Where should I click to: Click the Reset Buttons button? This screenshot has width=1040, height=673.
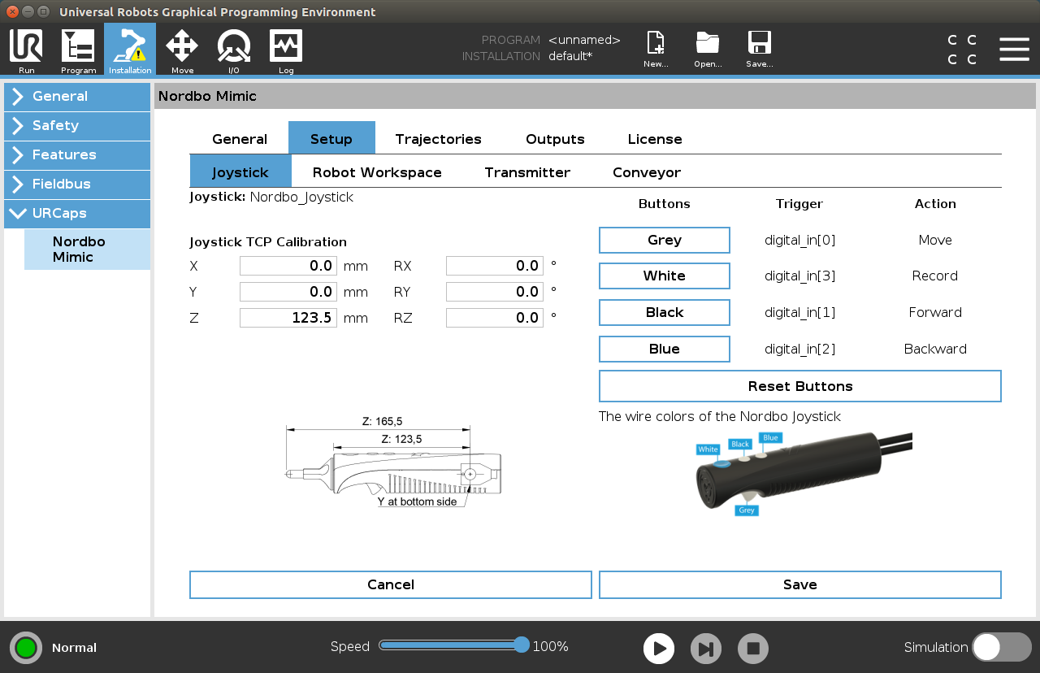click(x=800, y=386)
